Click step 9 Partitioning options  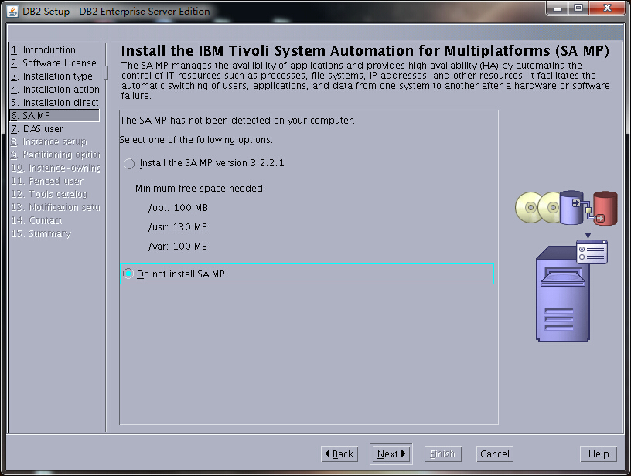pos(55,155)
